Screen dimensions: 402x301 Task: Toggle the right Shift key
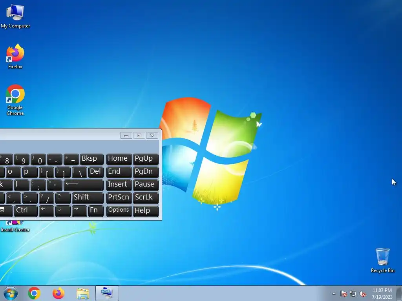coord(88,198)
